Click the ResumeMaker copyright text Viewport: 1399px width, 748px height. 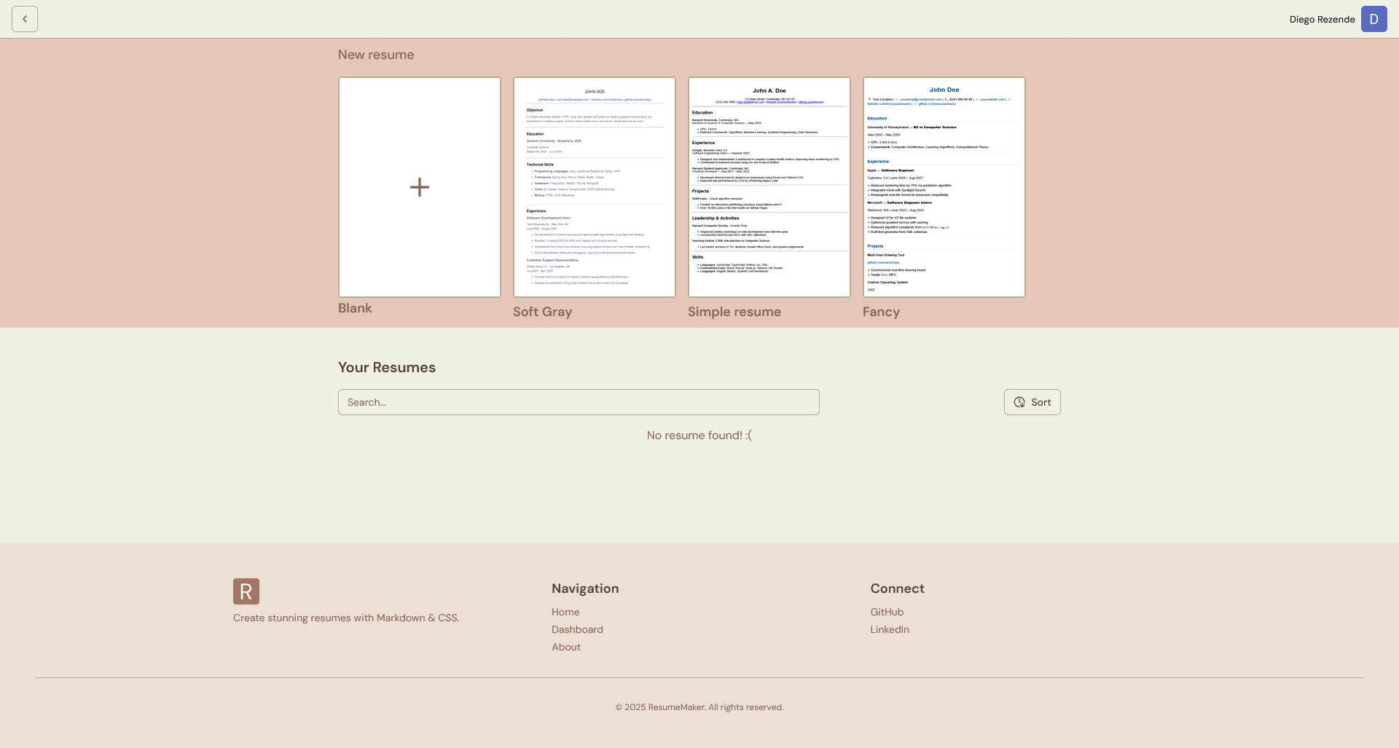pos(699,706)
